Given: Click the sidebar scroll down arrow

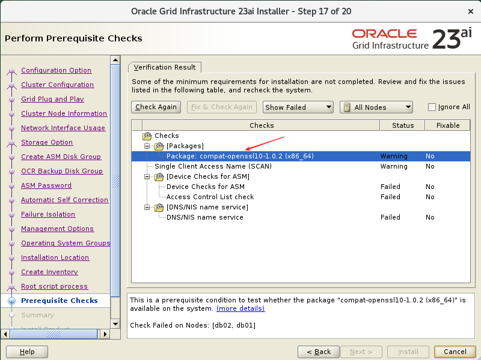Looking at the screenshot, I should [115, 323].
